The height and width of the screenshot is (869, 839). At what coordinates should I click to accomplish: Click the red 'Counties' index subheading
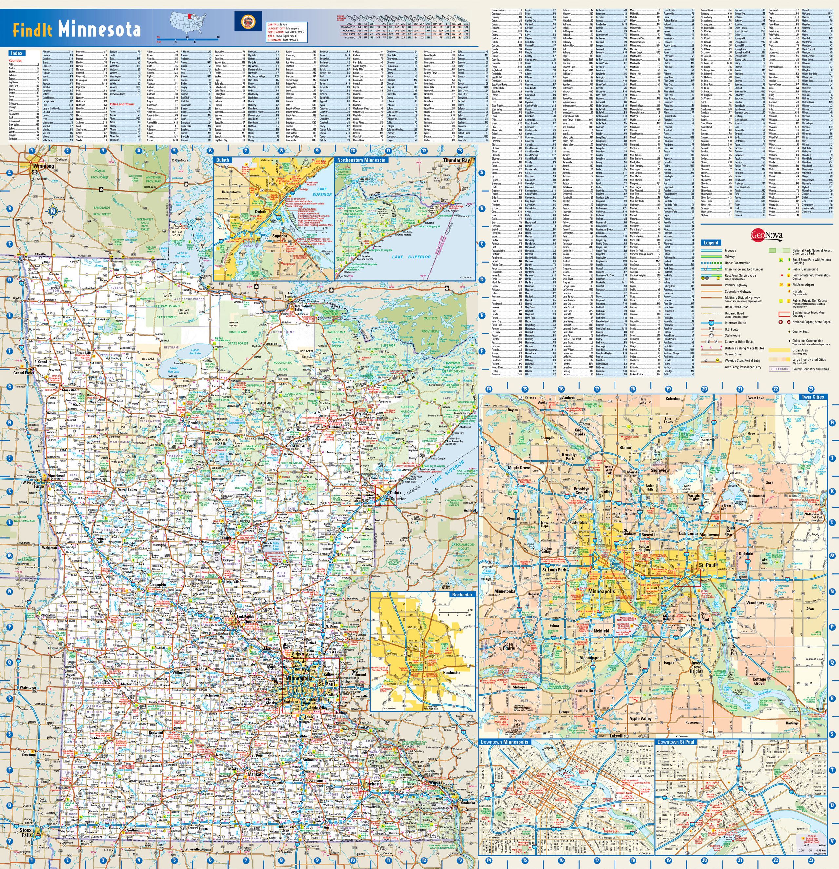click(x=15, y=60)
